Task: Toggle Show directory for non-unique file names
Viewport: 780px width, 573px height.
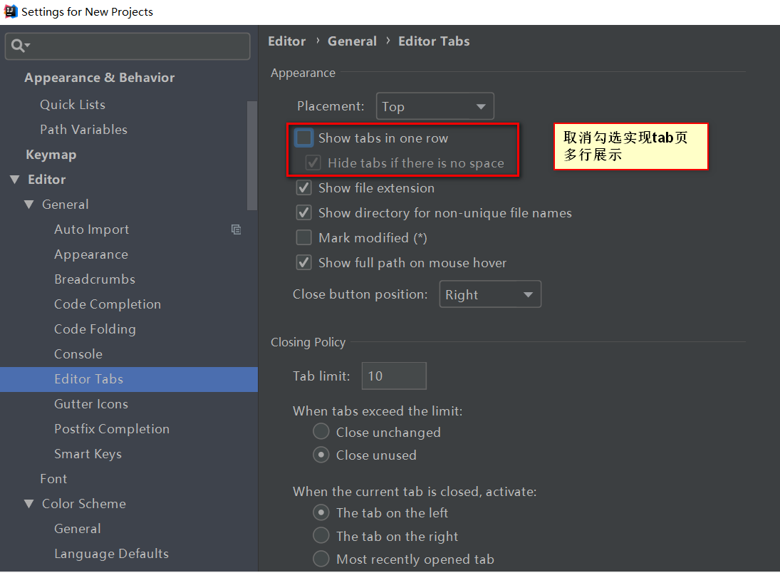Action: click(304, 212)
